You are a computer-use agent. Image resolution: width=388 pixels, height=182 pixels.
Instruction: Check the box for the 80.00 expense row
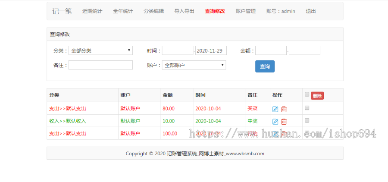point(307,108)
